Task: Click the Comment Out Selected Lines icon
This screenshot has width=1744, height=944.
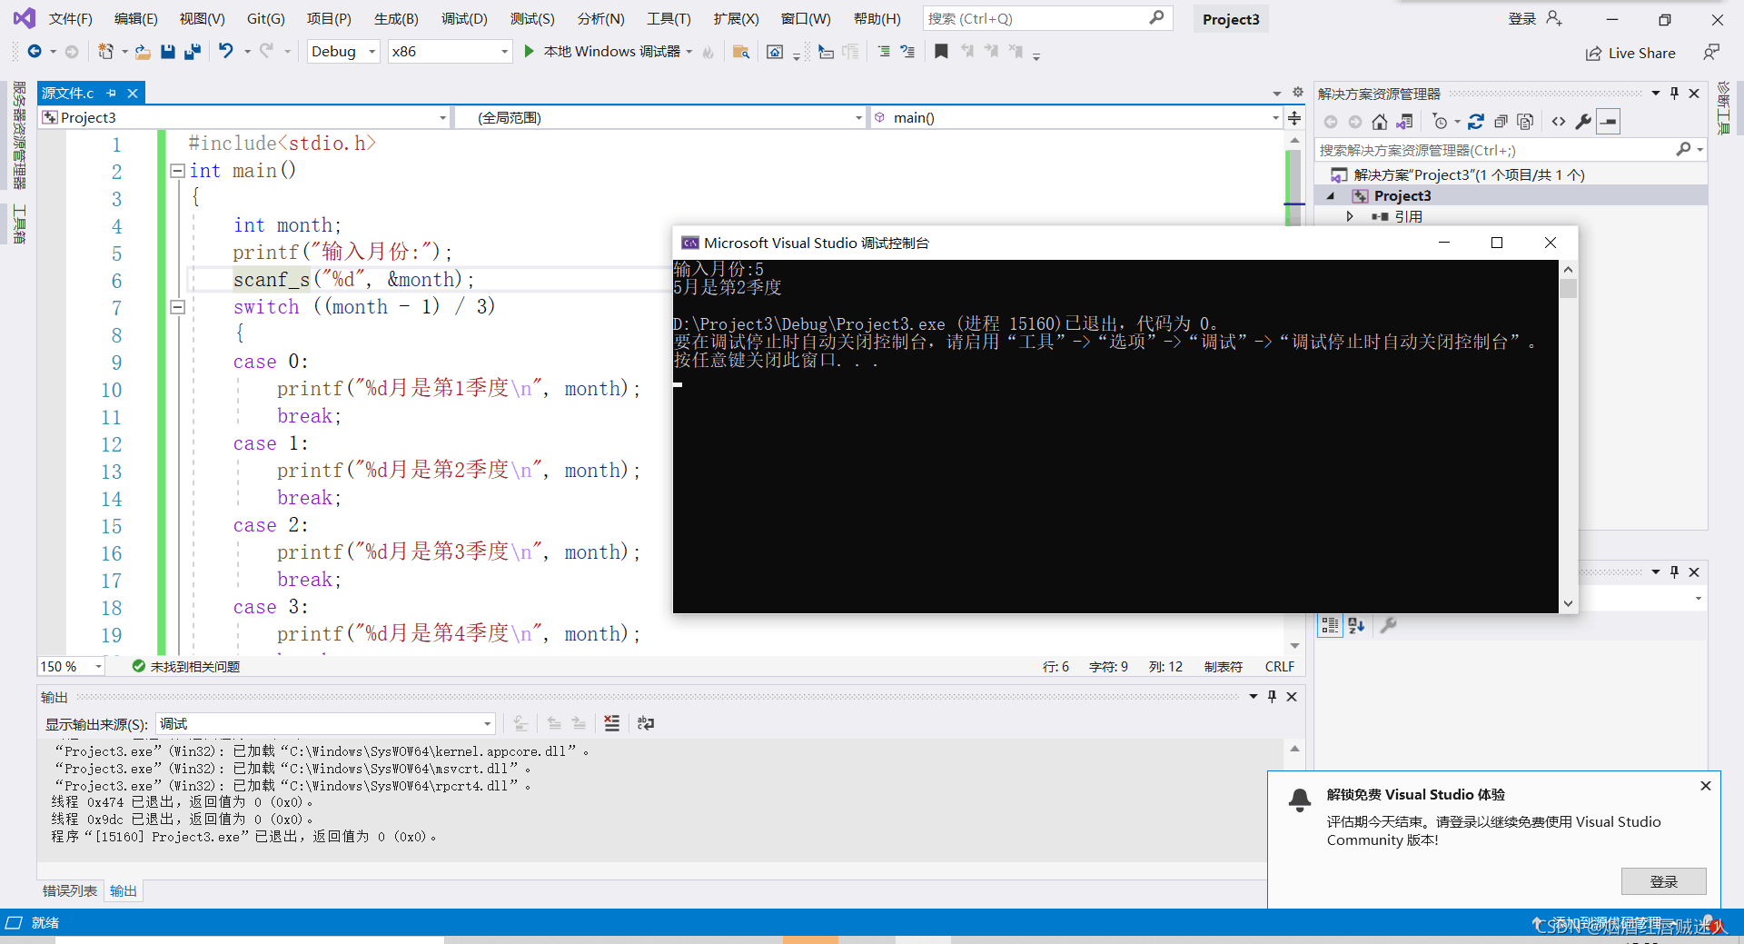Action: (x=884, y=52)
